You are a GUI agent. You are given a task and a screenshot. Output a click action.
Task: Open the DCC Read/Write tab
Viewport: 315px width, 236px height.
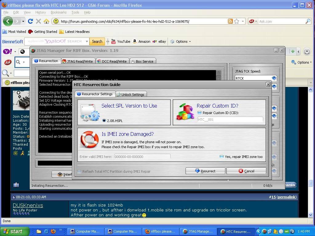113,61
